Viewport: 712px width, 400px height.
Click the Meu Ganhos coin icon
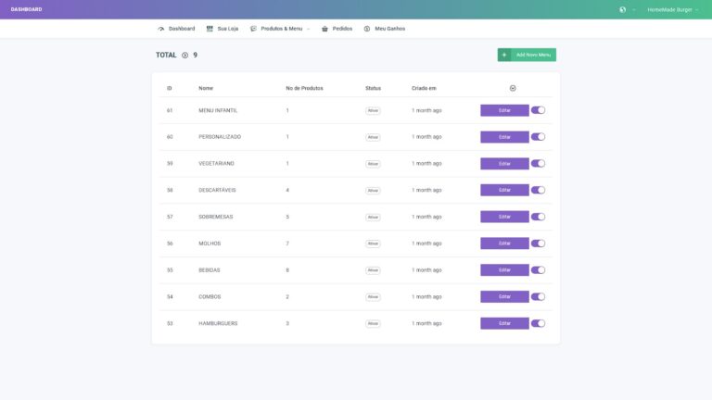pyautogui.click(x=367, y=29)
